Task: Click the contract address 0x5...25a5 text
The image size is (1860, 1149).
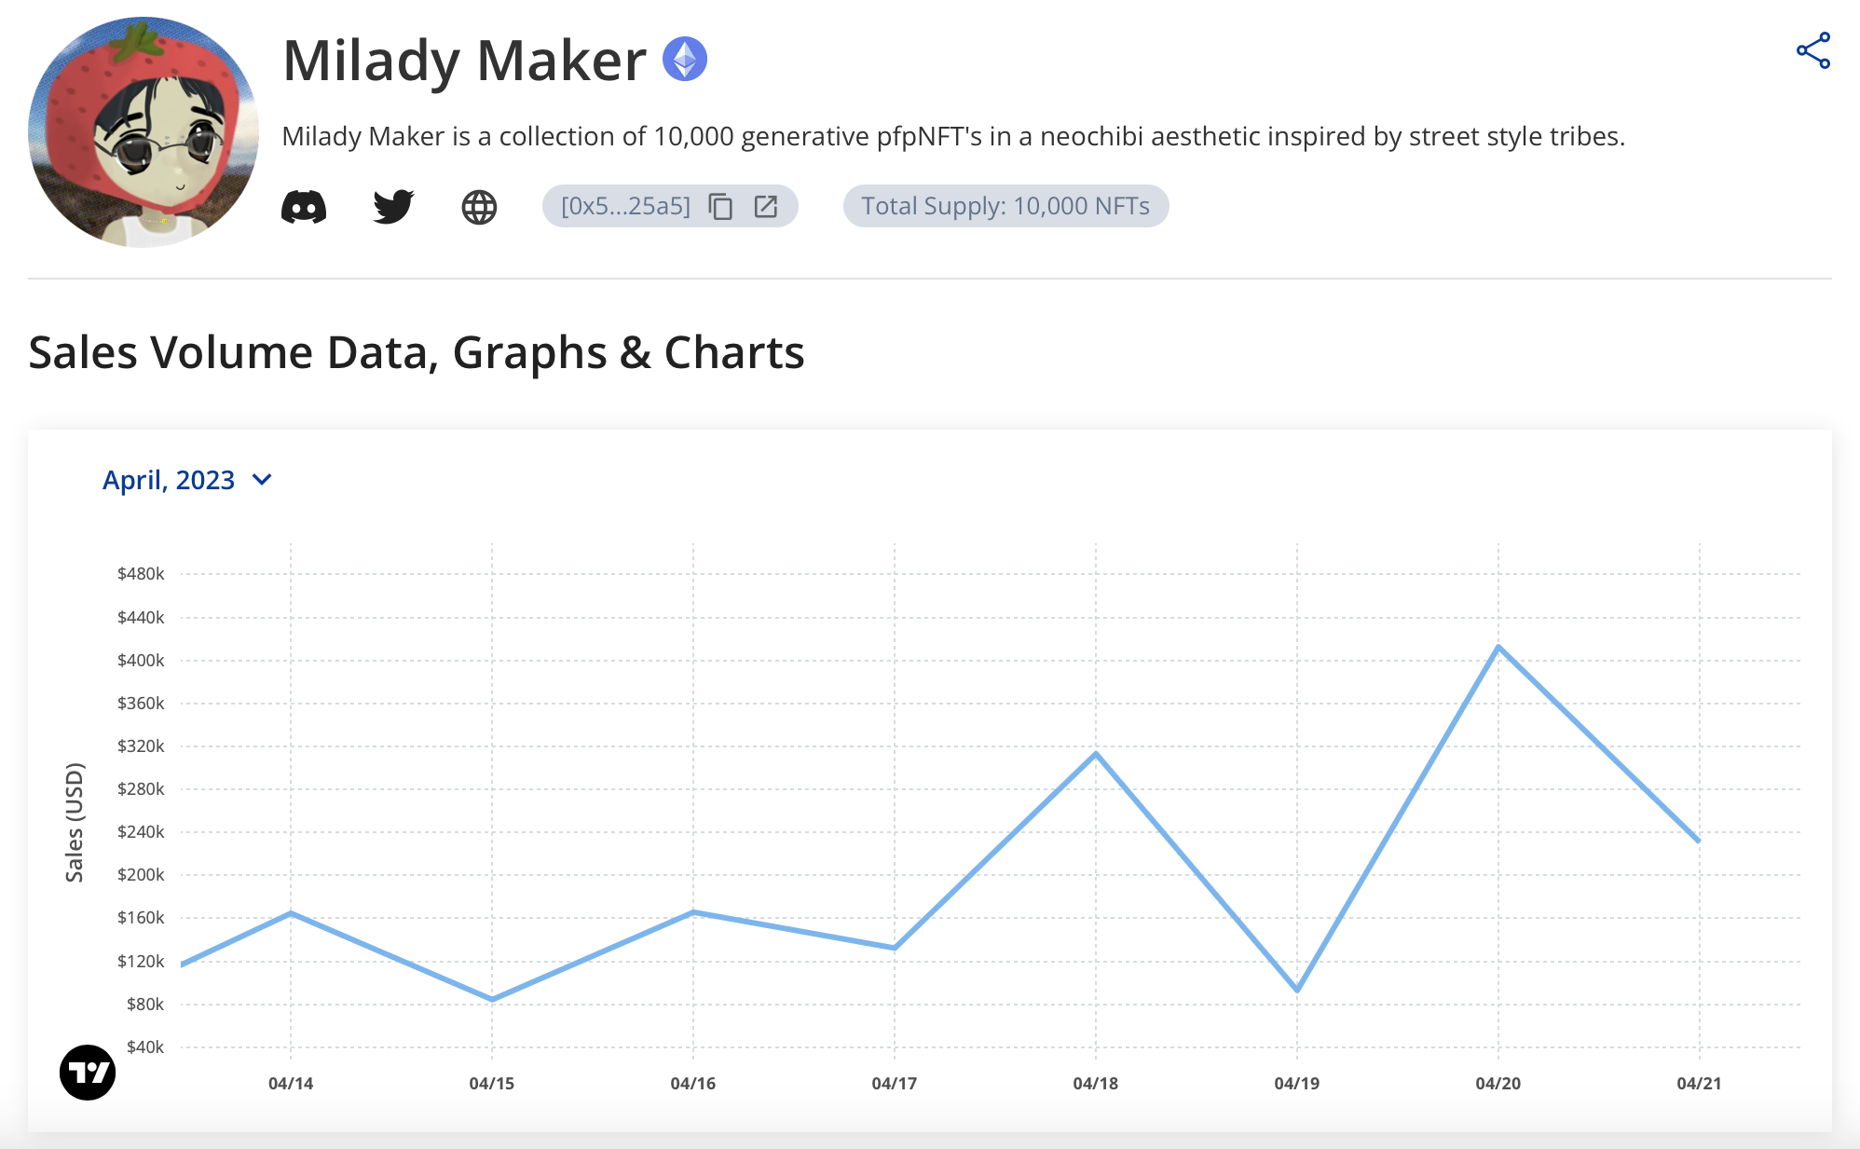Action: pos(625,207)
